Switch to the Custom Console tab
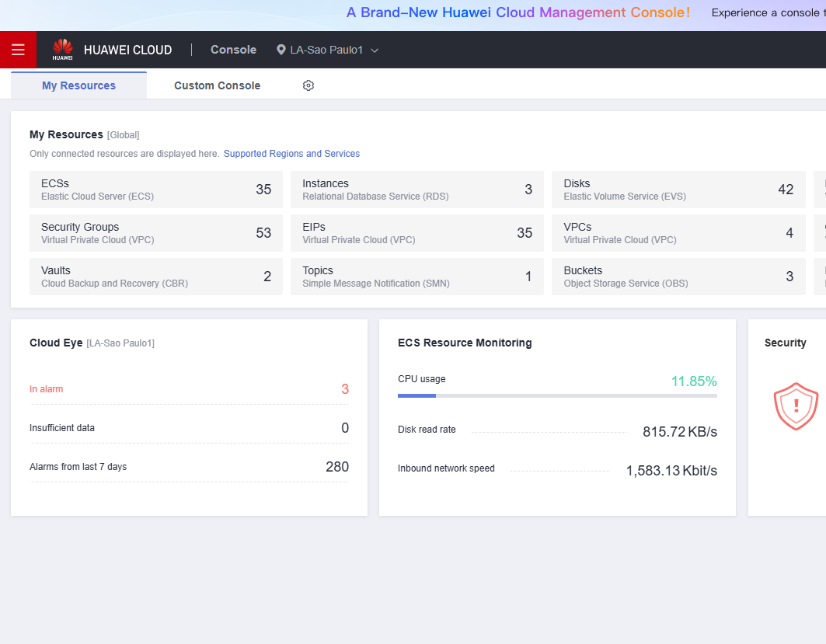The width and height of the screenshot is (826, 644). click(217, 85)
